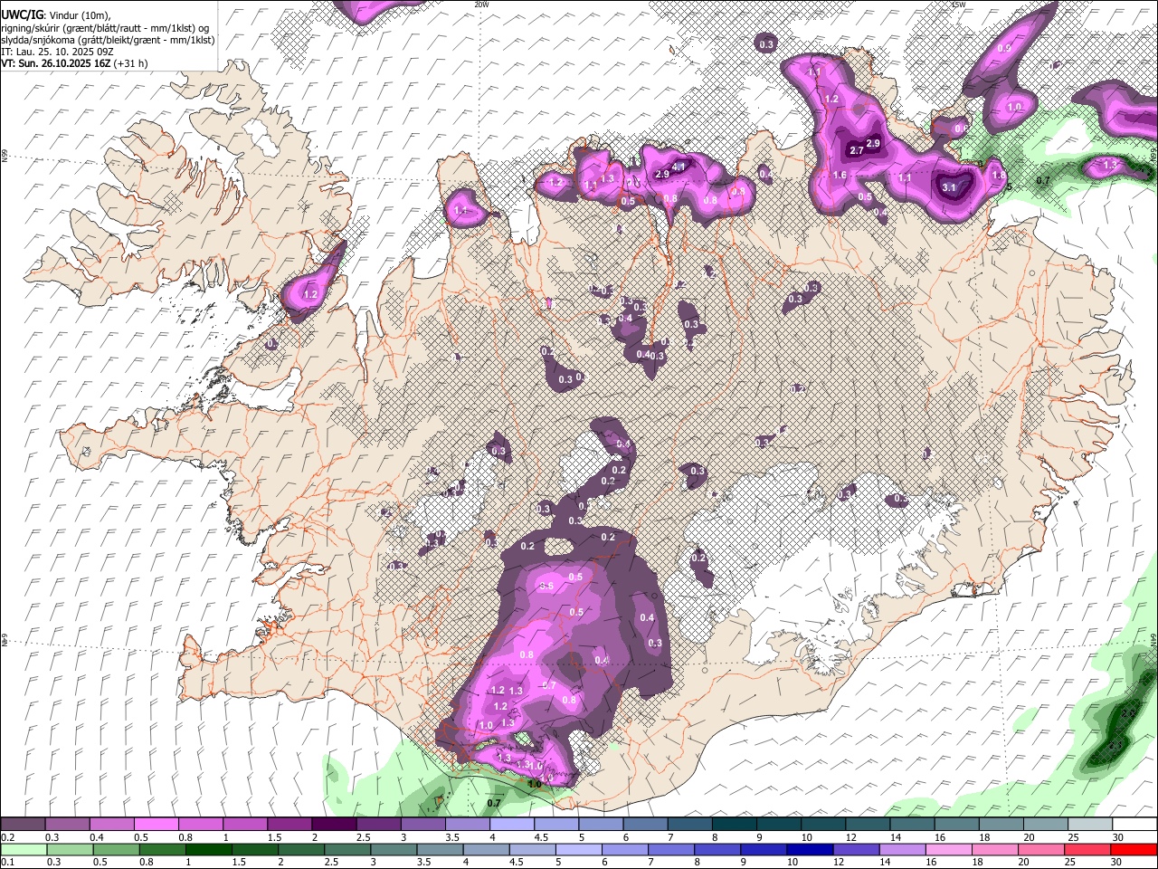This screenshot has width=1158, height=869.
Task: Click the light grey swatch labeled 25 in upper legend
Action: 1089,825
